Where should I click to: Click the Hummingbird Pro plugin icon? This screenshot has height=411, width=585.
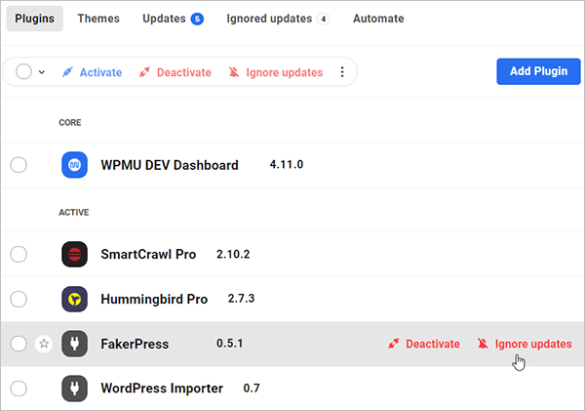click(x=75, y=299)
